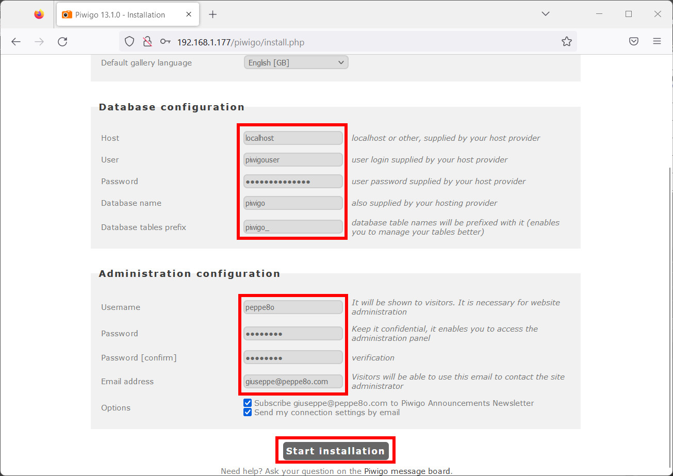673x476 pixels.
Task: Click the Start installation button
Action: pyautogui.click(x=335, y=451)
